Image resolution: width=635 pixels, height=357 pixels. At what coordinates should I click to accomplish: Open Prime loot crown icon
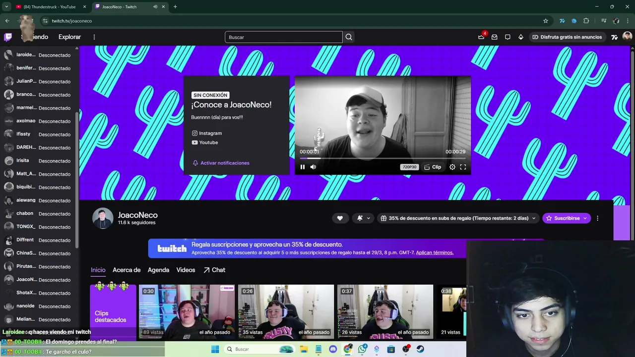coord(481,37)
